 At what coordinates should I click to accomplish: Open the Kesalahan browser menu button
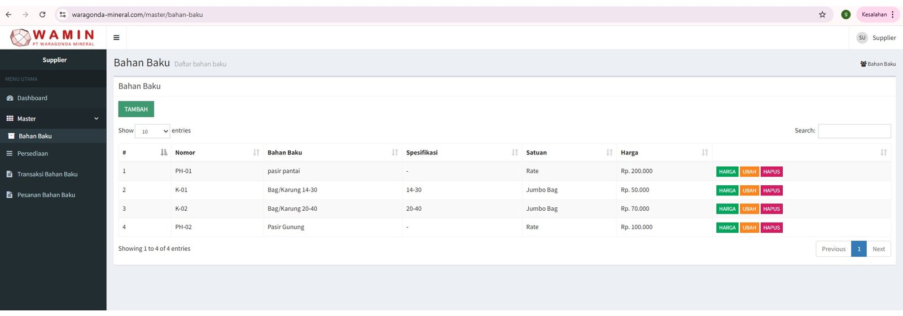[x=878, y=15]
